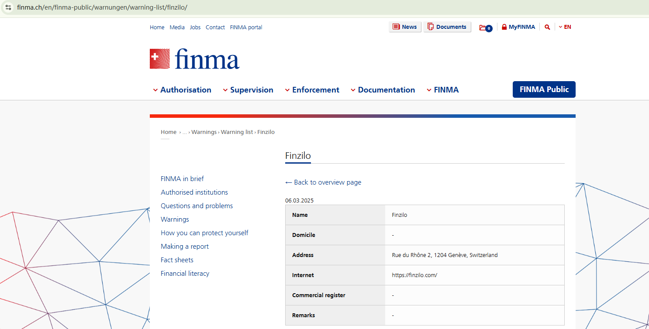The height and width of the screenshot is (329, 649).
Task: Open the FINMA Public section
Action: point(544,89)
